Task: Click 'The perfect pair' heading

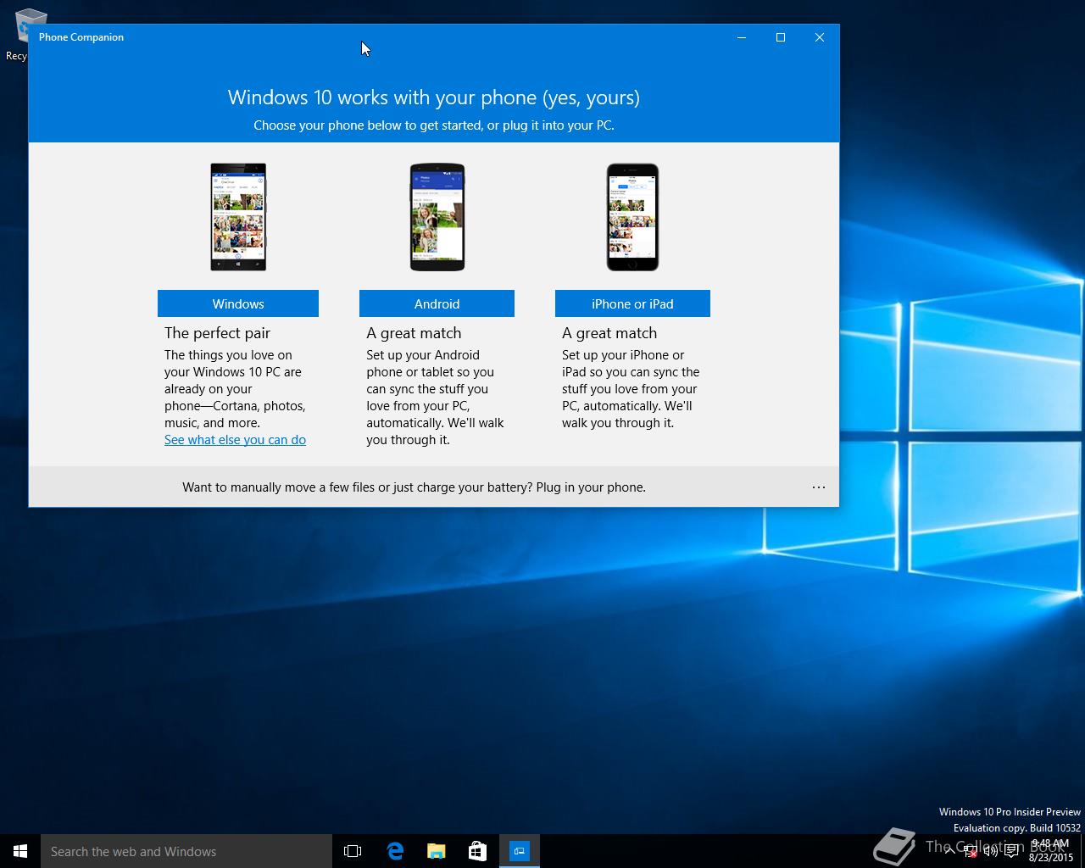Action: tap(217, 333)
